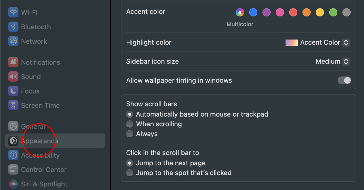Screen dimensions: 364x190
Task: Open Siri & Spotlight settings
Action: pyautogui.click(x=44, y=184)
